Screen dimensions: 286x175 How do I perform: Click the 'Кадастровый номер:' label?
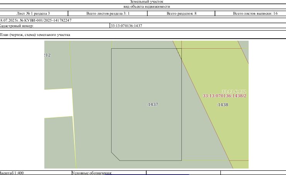(17, 26)
